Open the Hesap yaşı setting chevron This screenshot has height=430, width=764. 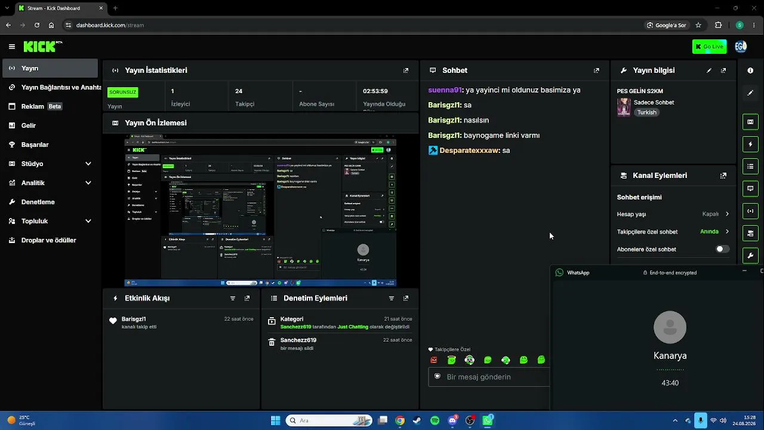point(727,214)
